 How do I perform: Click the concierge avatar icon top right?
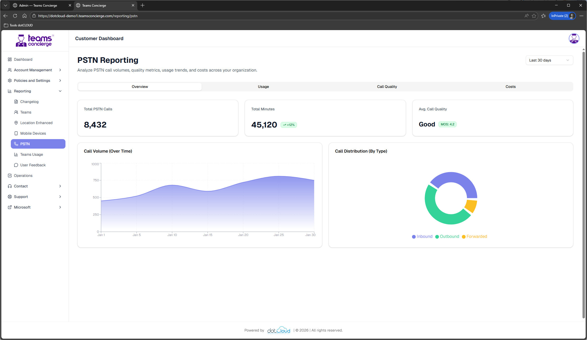point(574,39)
